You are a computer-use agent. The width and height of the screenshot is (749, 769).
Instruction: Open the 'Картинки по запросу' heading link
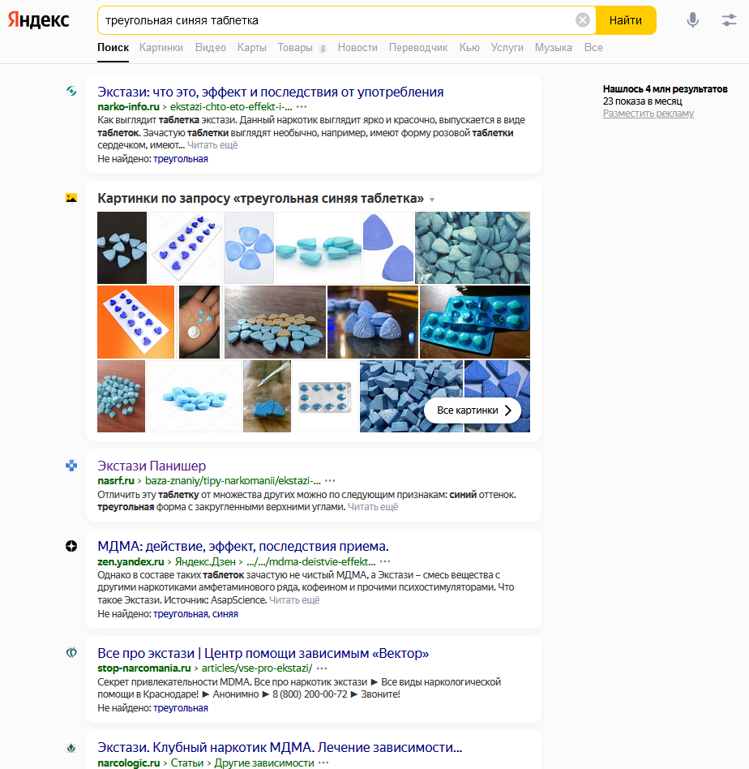click(x=260, y=198)
